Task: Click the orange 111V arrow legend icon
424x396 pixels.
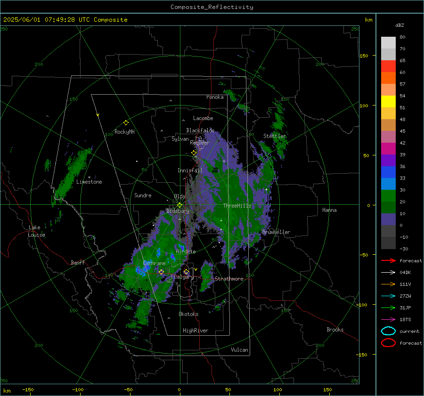Action: pos(388,284)
